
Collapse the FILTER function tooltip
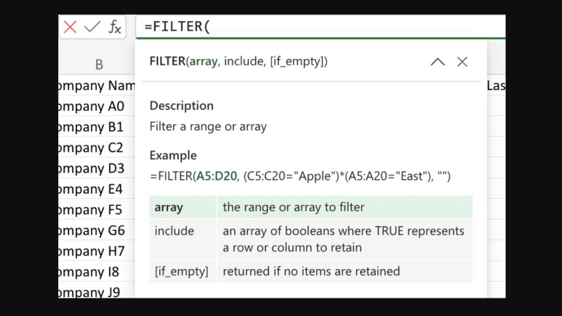438,62
